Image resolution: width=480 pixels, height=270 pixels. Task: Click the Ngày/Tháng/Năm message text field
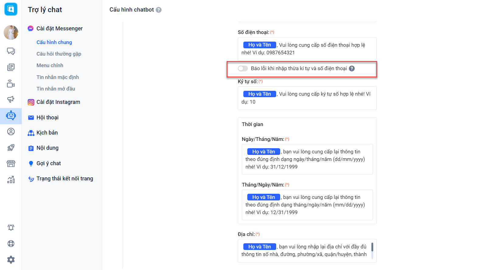[x=307, y=159]
